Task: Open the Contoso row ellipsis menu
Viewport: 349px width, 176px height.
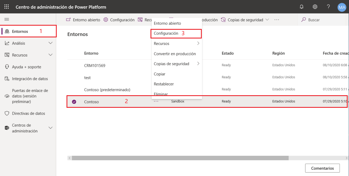Action: [156, 101]
